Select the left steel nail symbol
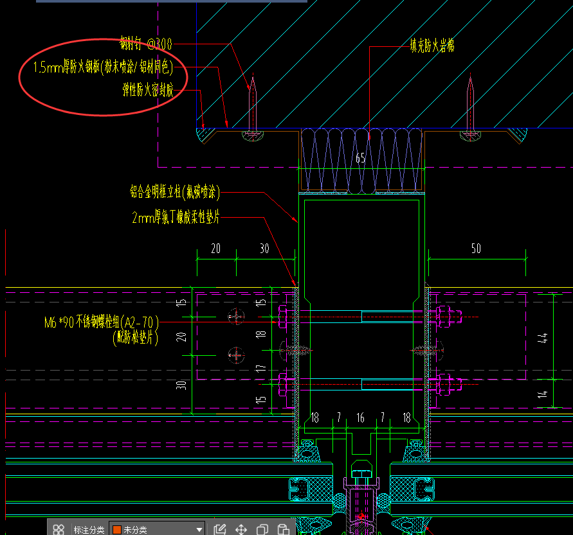 (x=253, y=106)
